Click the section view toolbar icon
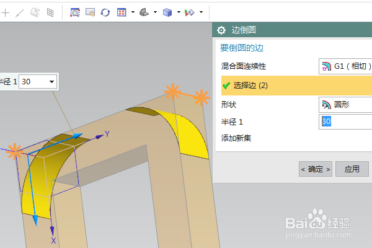 pyautogui.click(x=189, y=12)
